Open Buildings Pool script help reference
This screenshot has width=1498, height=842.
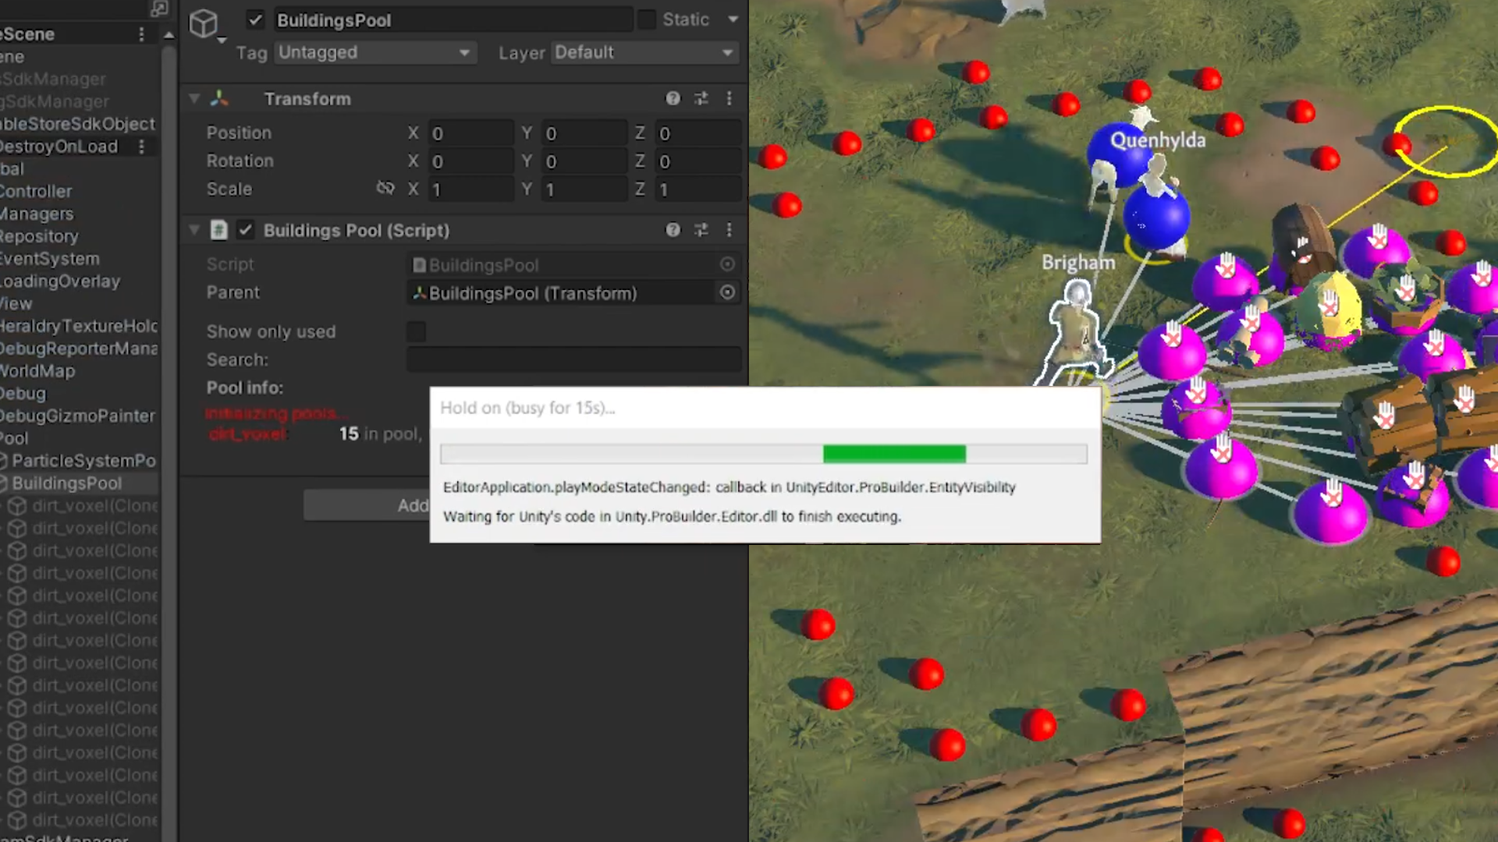(673, 230)
